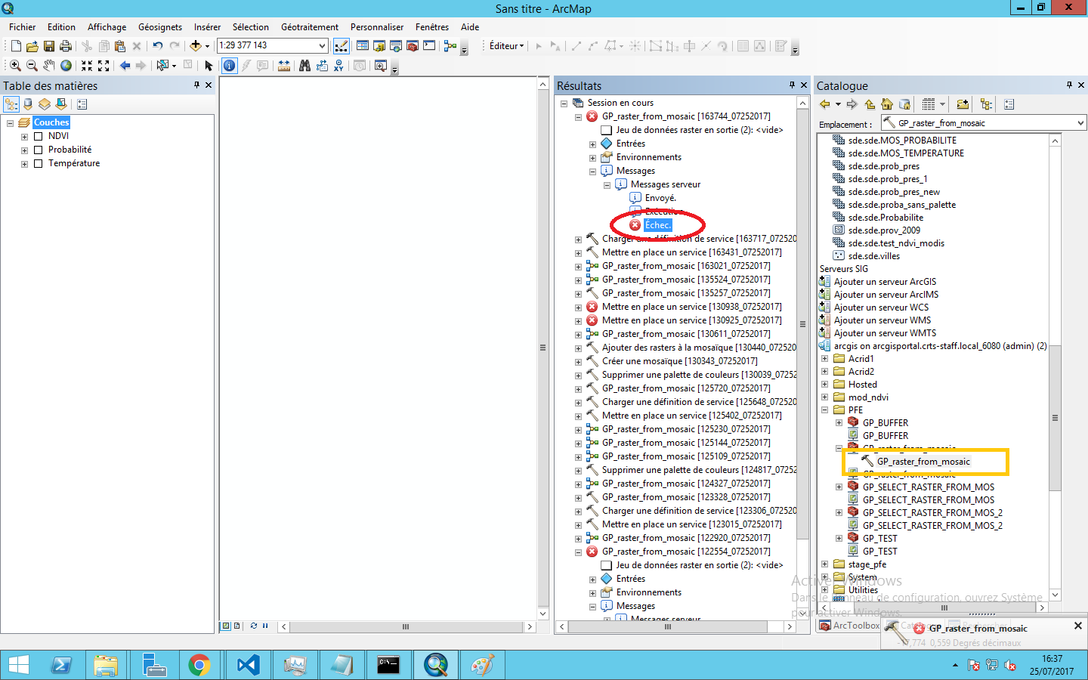Click the Fixed Zoom Out icon

pos(104,66)
